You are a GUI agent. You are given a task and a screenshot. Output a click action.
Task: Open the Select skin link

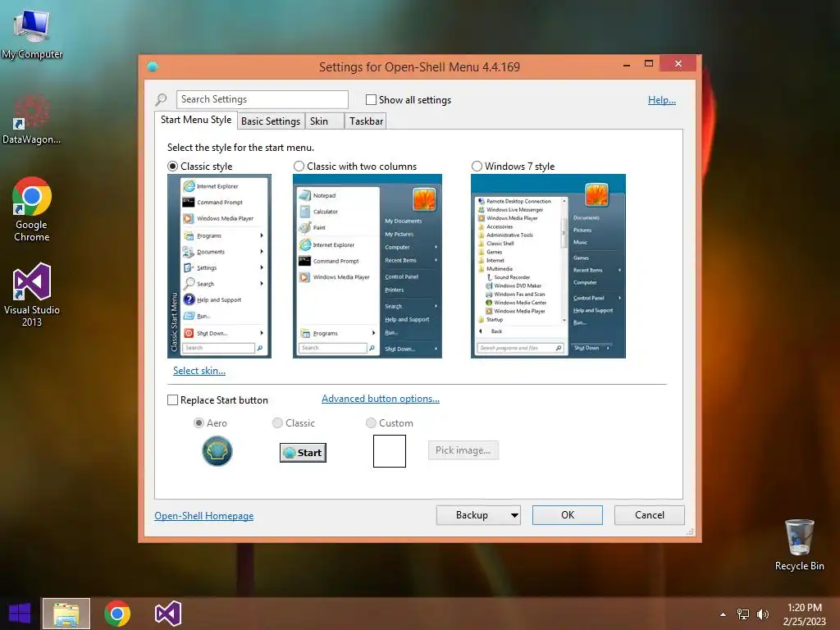coord(199,371)
